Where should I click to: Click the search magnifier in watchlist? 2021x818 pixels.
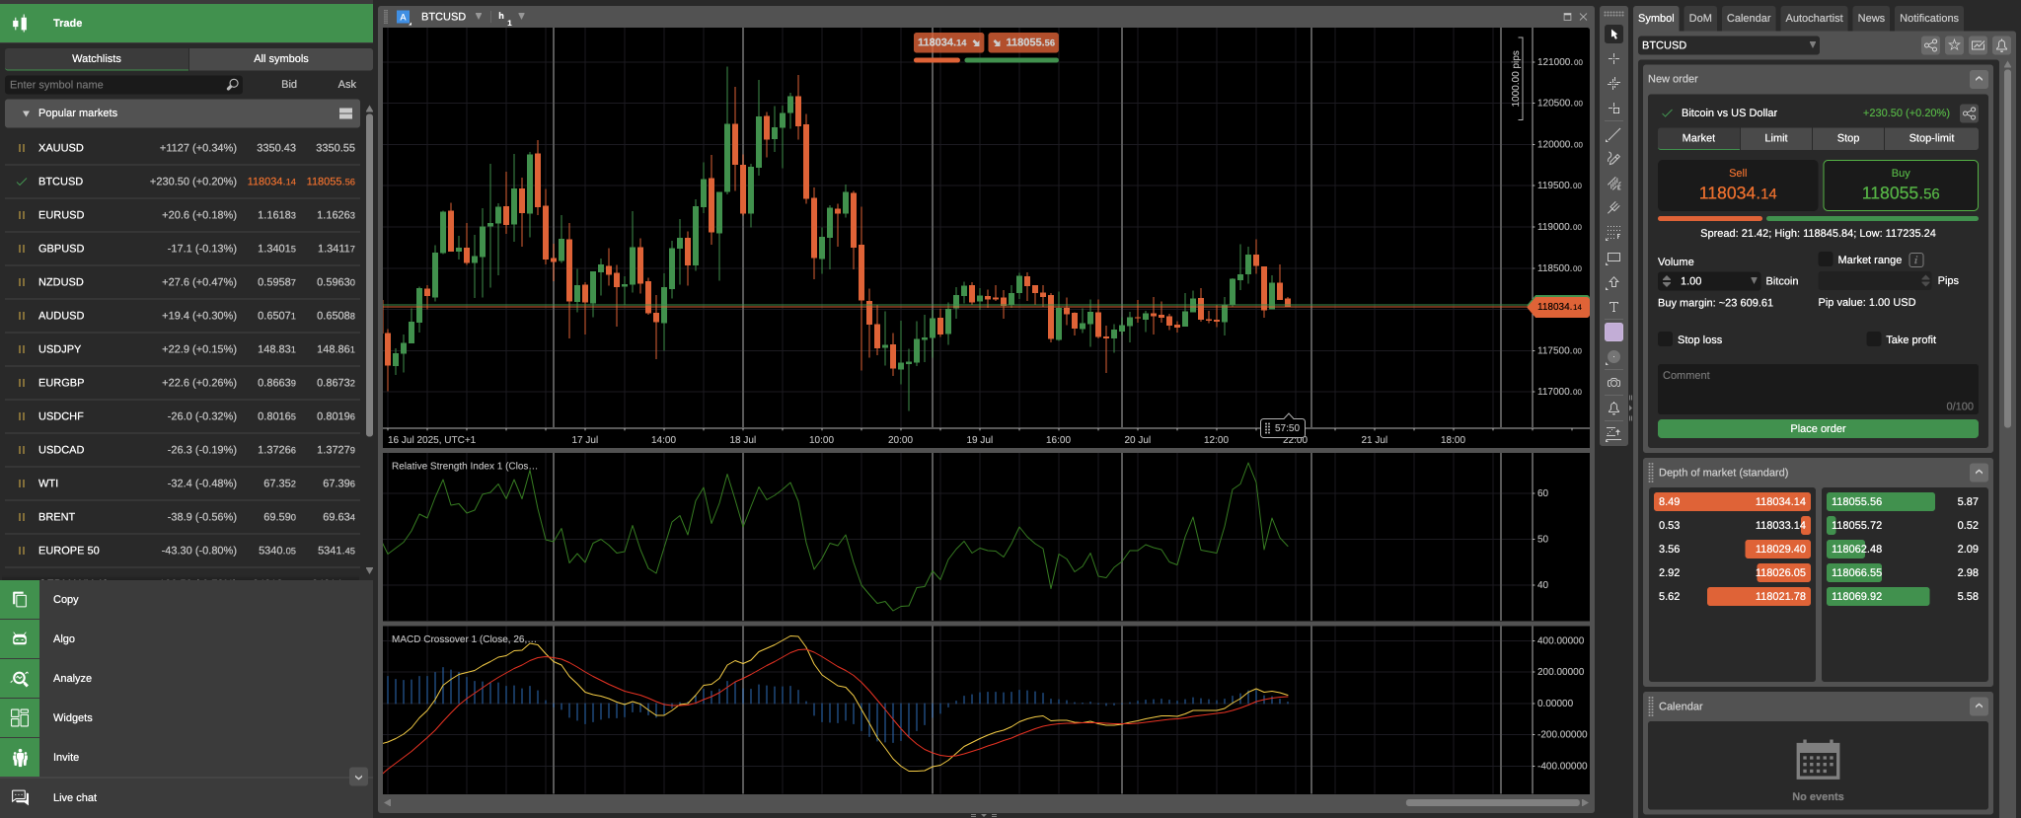tap(232, 85)
